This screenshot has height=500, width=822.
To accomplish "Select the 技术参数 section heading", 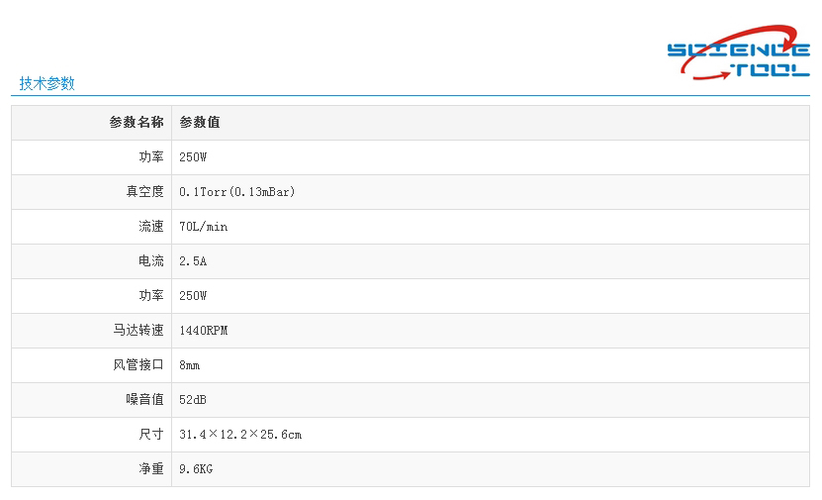I will pos(46,84).
